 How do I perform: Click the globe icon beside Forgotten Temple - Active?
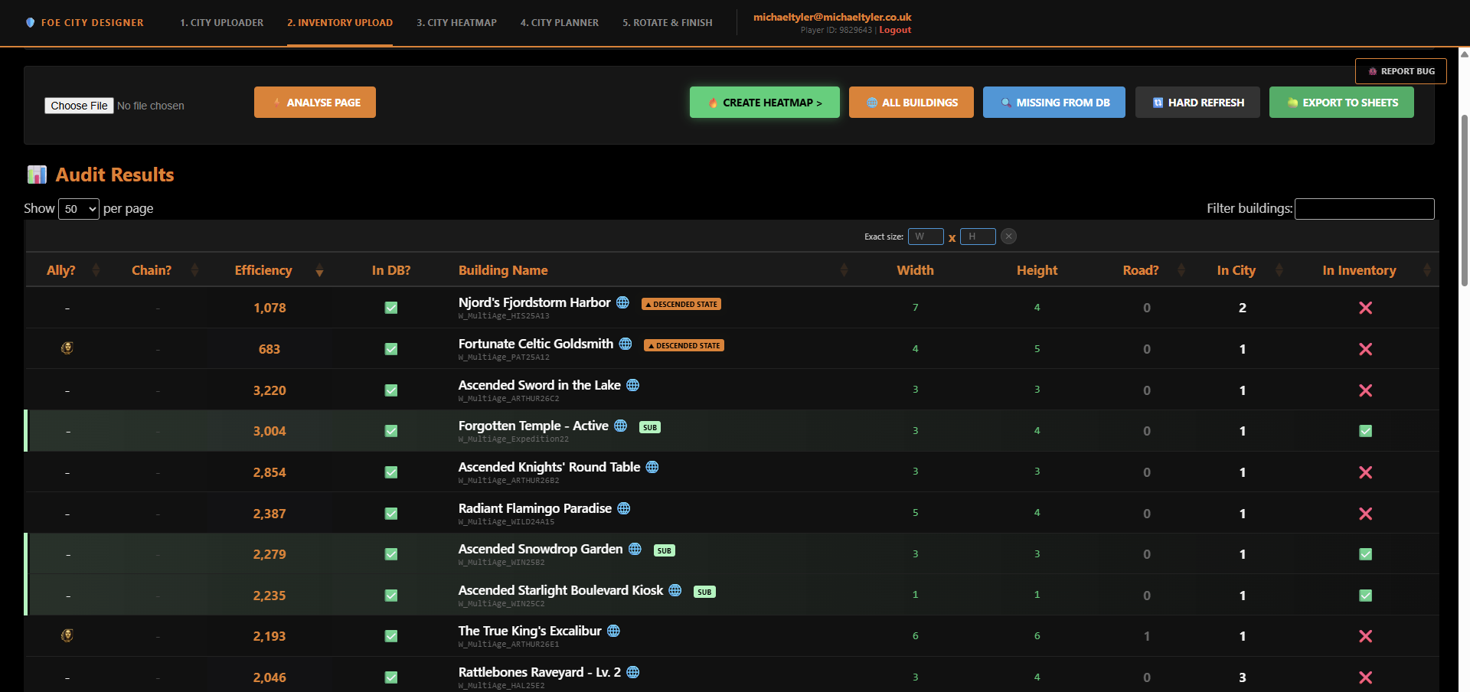point(620,426)
